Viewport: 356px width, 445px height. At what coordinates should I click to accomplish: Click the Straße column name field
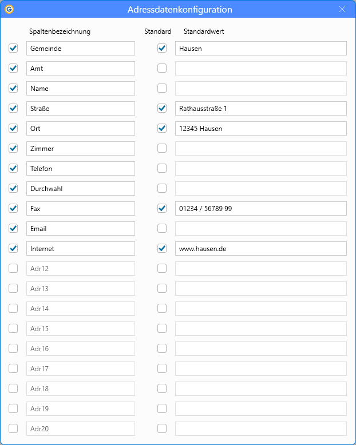pos(80,109)
